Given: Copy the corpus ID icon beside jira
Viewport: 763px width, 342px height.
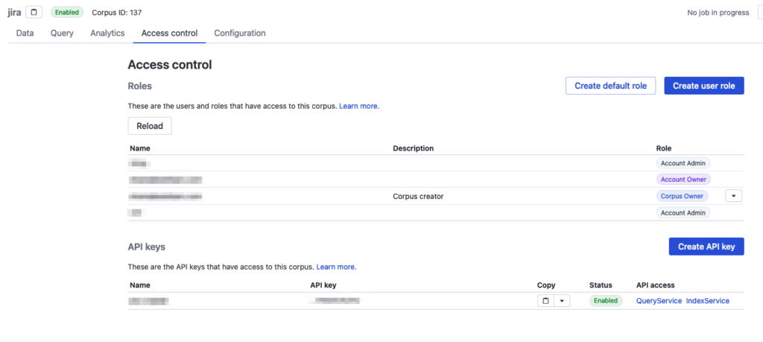Looking at the screenshot, I should 34,13.
